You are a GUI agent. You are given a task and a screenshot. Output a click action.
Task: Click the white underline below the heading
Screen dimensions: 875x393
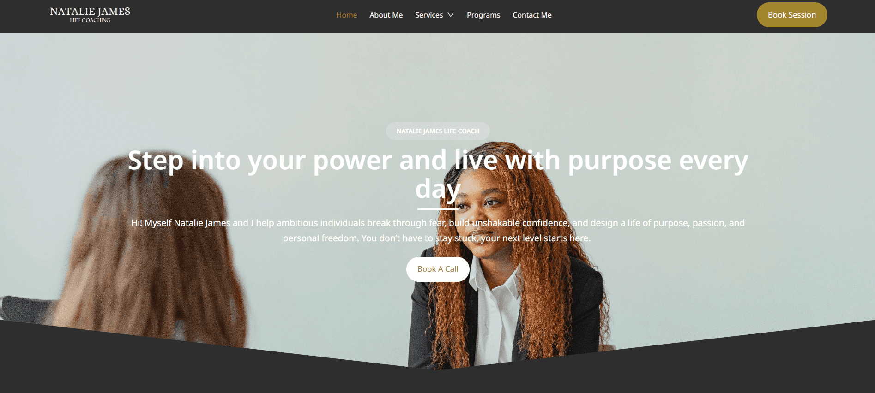(x=438, y=209)
